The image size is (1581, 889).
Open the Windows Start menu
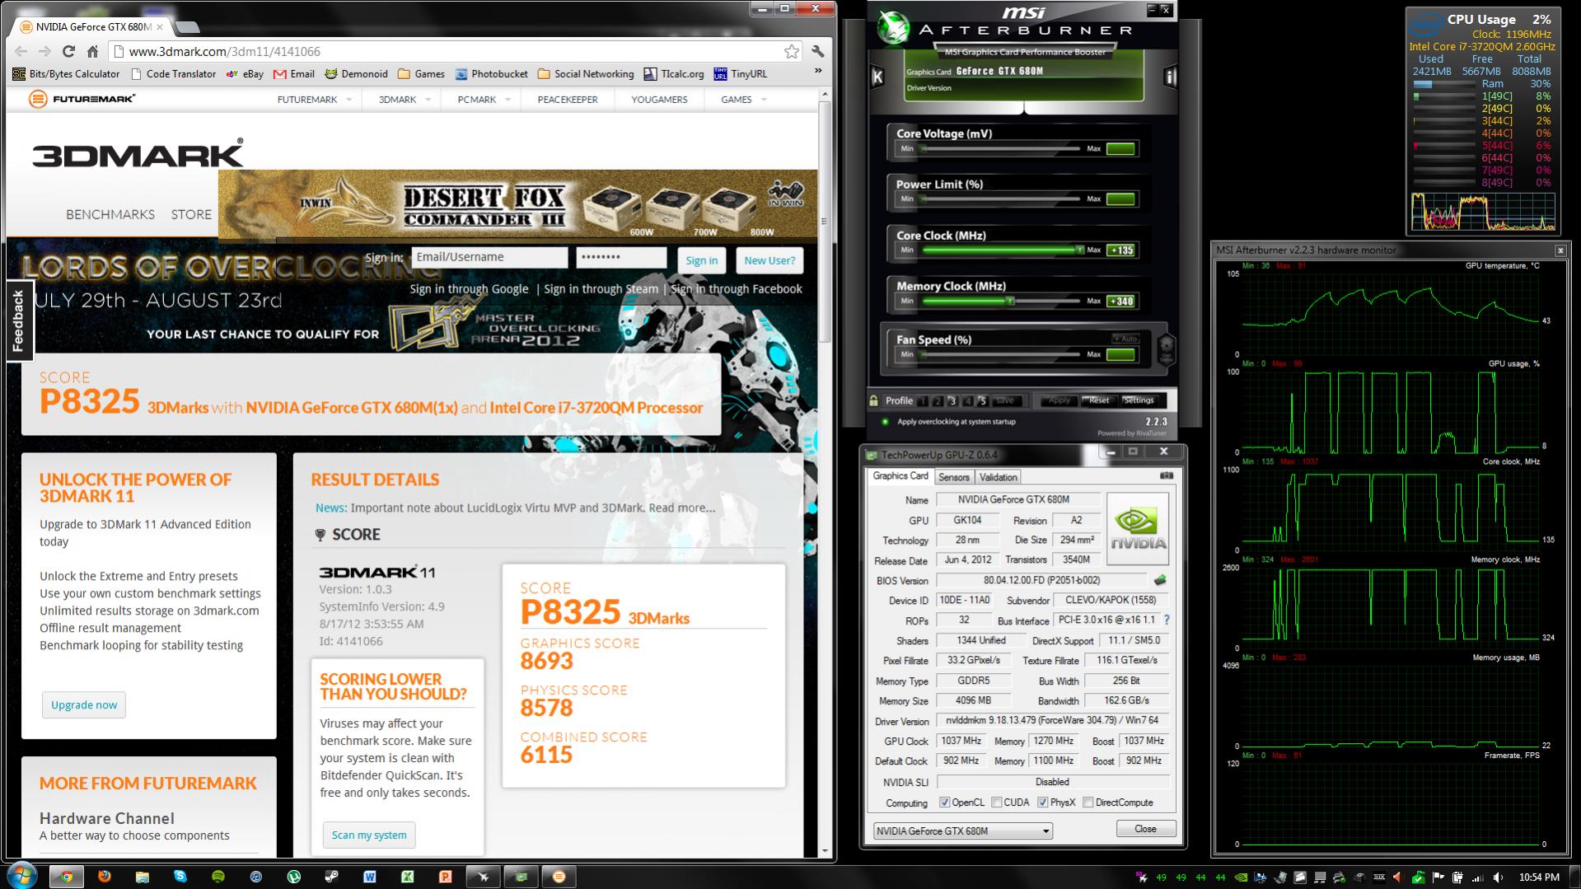[x=22, y=875]
